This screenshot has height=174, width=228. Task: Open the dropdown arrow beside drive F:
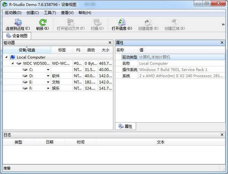coord(48,89)
